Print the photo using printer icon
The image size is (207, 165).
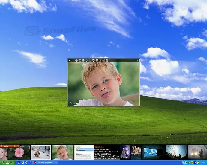(83, 60)
